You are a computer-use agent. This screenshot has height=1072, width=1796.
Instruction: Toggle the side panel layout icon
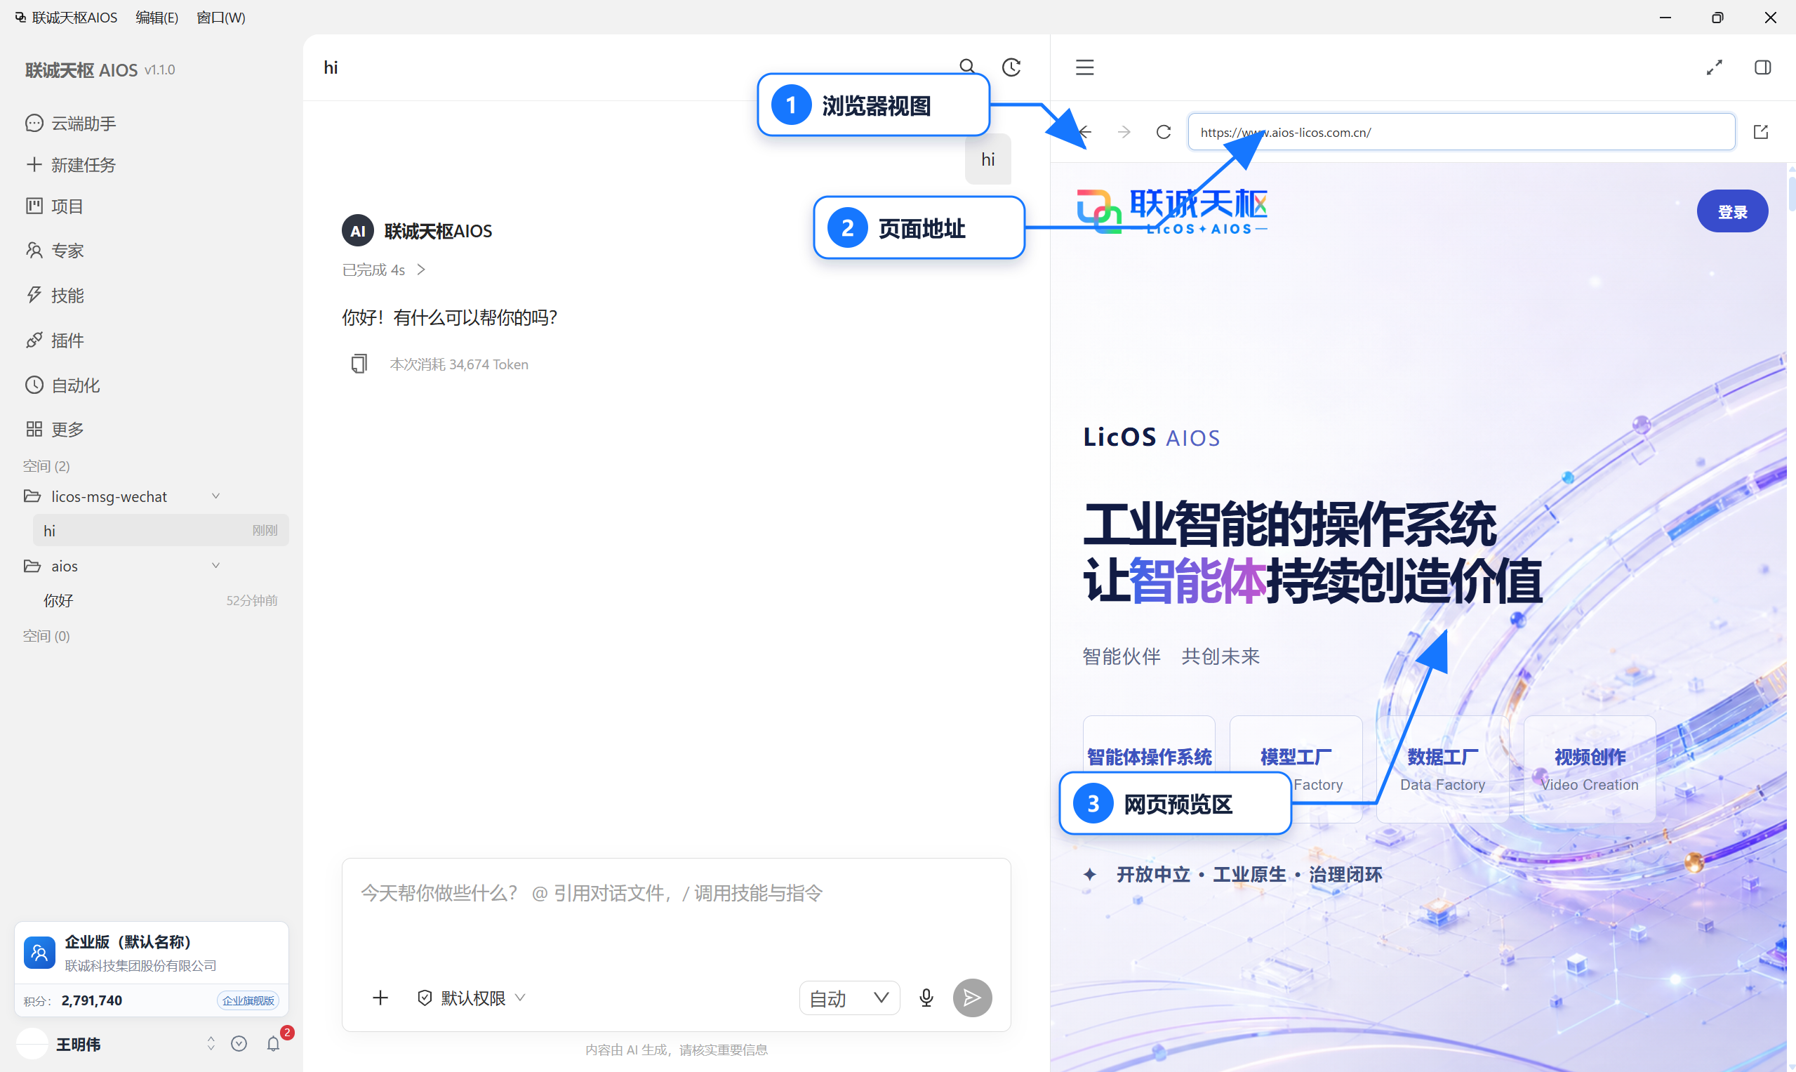[1763, 67]
